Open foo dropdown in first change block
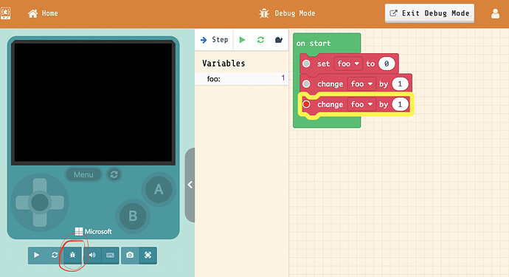This screenshot has height=277, width=509. [x=361, y=84]
